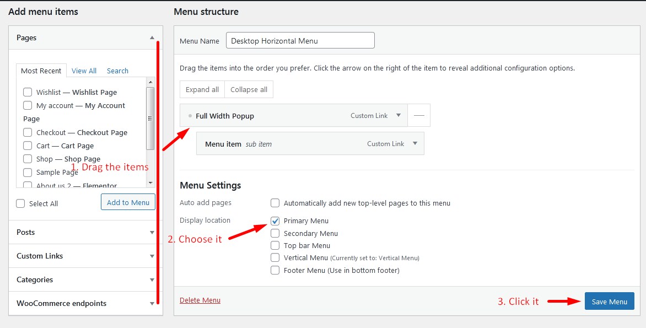This screenshot has height=328, width=646.
Task: Click the Add to Menu button
Action: (128, 202)
